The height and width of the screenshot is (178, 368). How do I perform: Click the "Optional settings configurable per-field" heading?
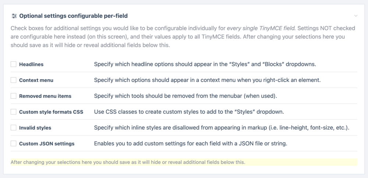73,16
